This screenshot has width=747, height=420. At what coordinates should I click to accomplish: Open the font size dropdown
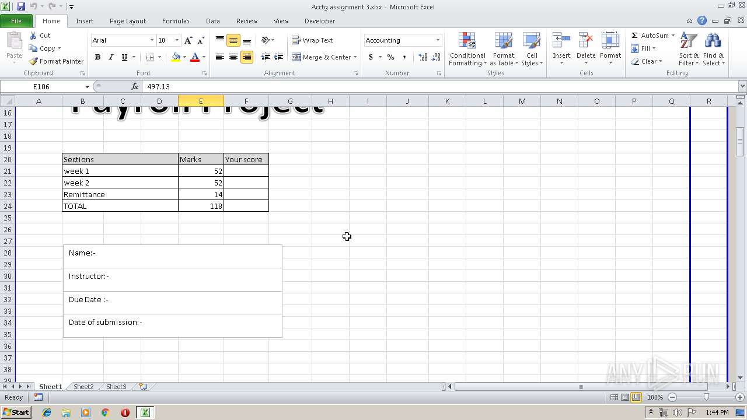point(177,40)
